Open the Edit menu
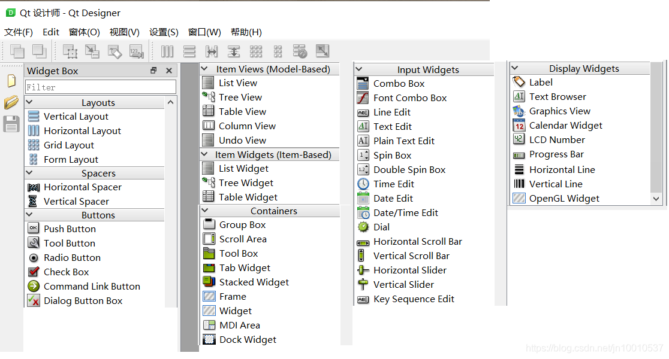Image resolution: width=669 pixels, height=359 pixels. click(x=51, y=32)
